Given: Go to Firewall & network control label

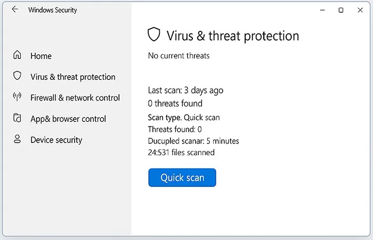Looking at the screenshot, I should [75, 98].
